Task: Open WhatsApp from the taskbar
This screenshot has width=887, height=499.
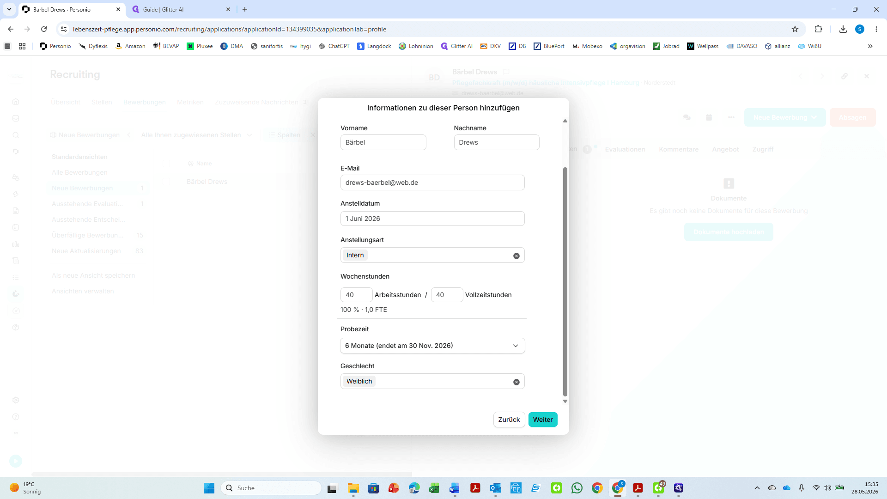Action: pos(577,488)
